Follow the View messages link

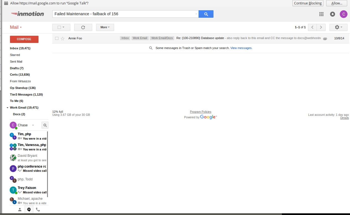point(241,48)
